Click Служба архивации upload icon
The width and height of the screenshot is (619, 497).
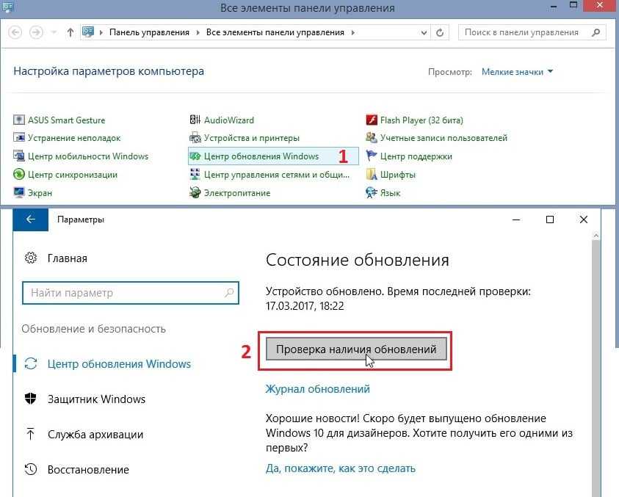[30, 434]
